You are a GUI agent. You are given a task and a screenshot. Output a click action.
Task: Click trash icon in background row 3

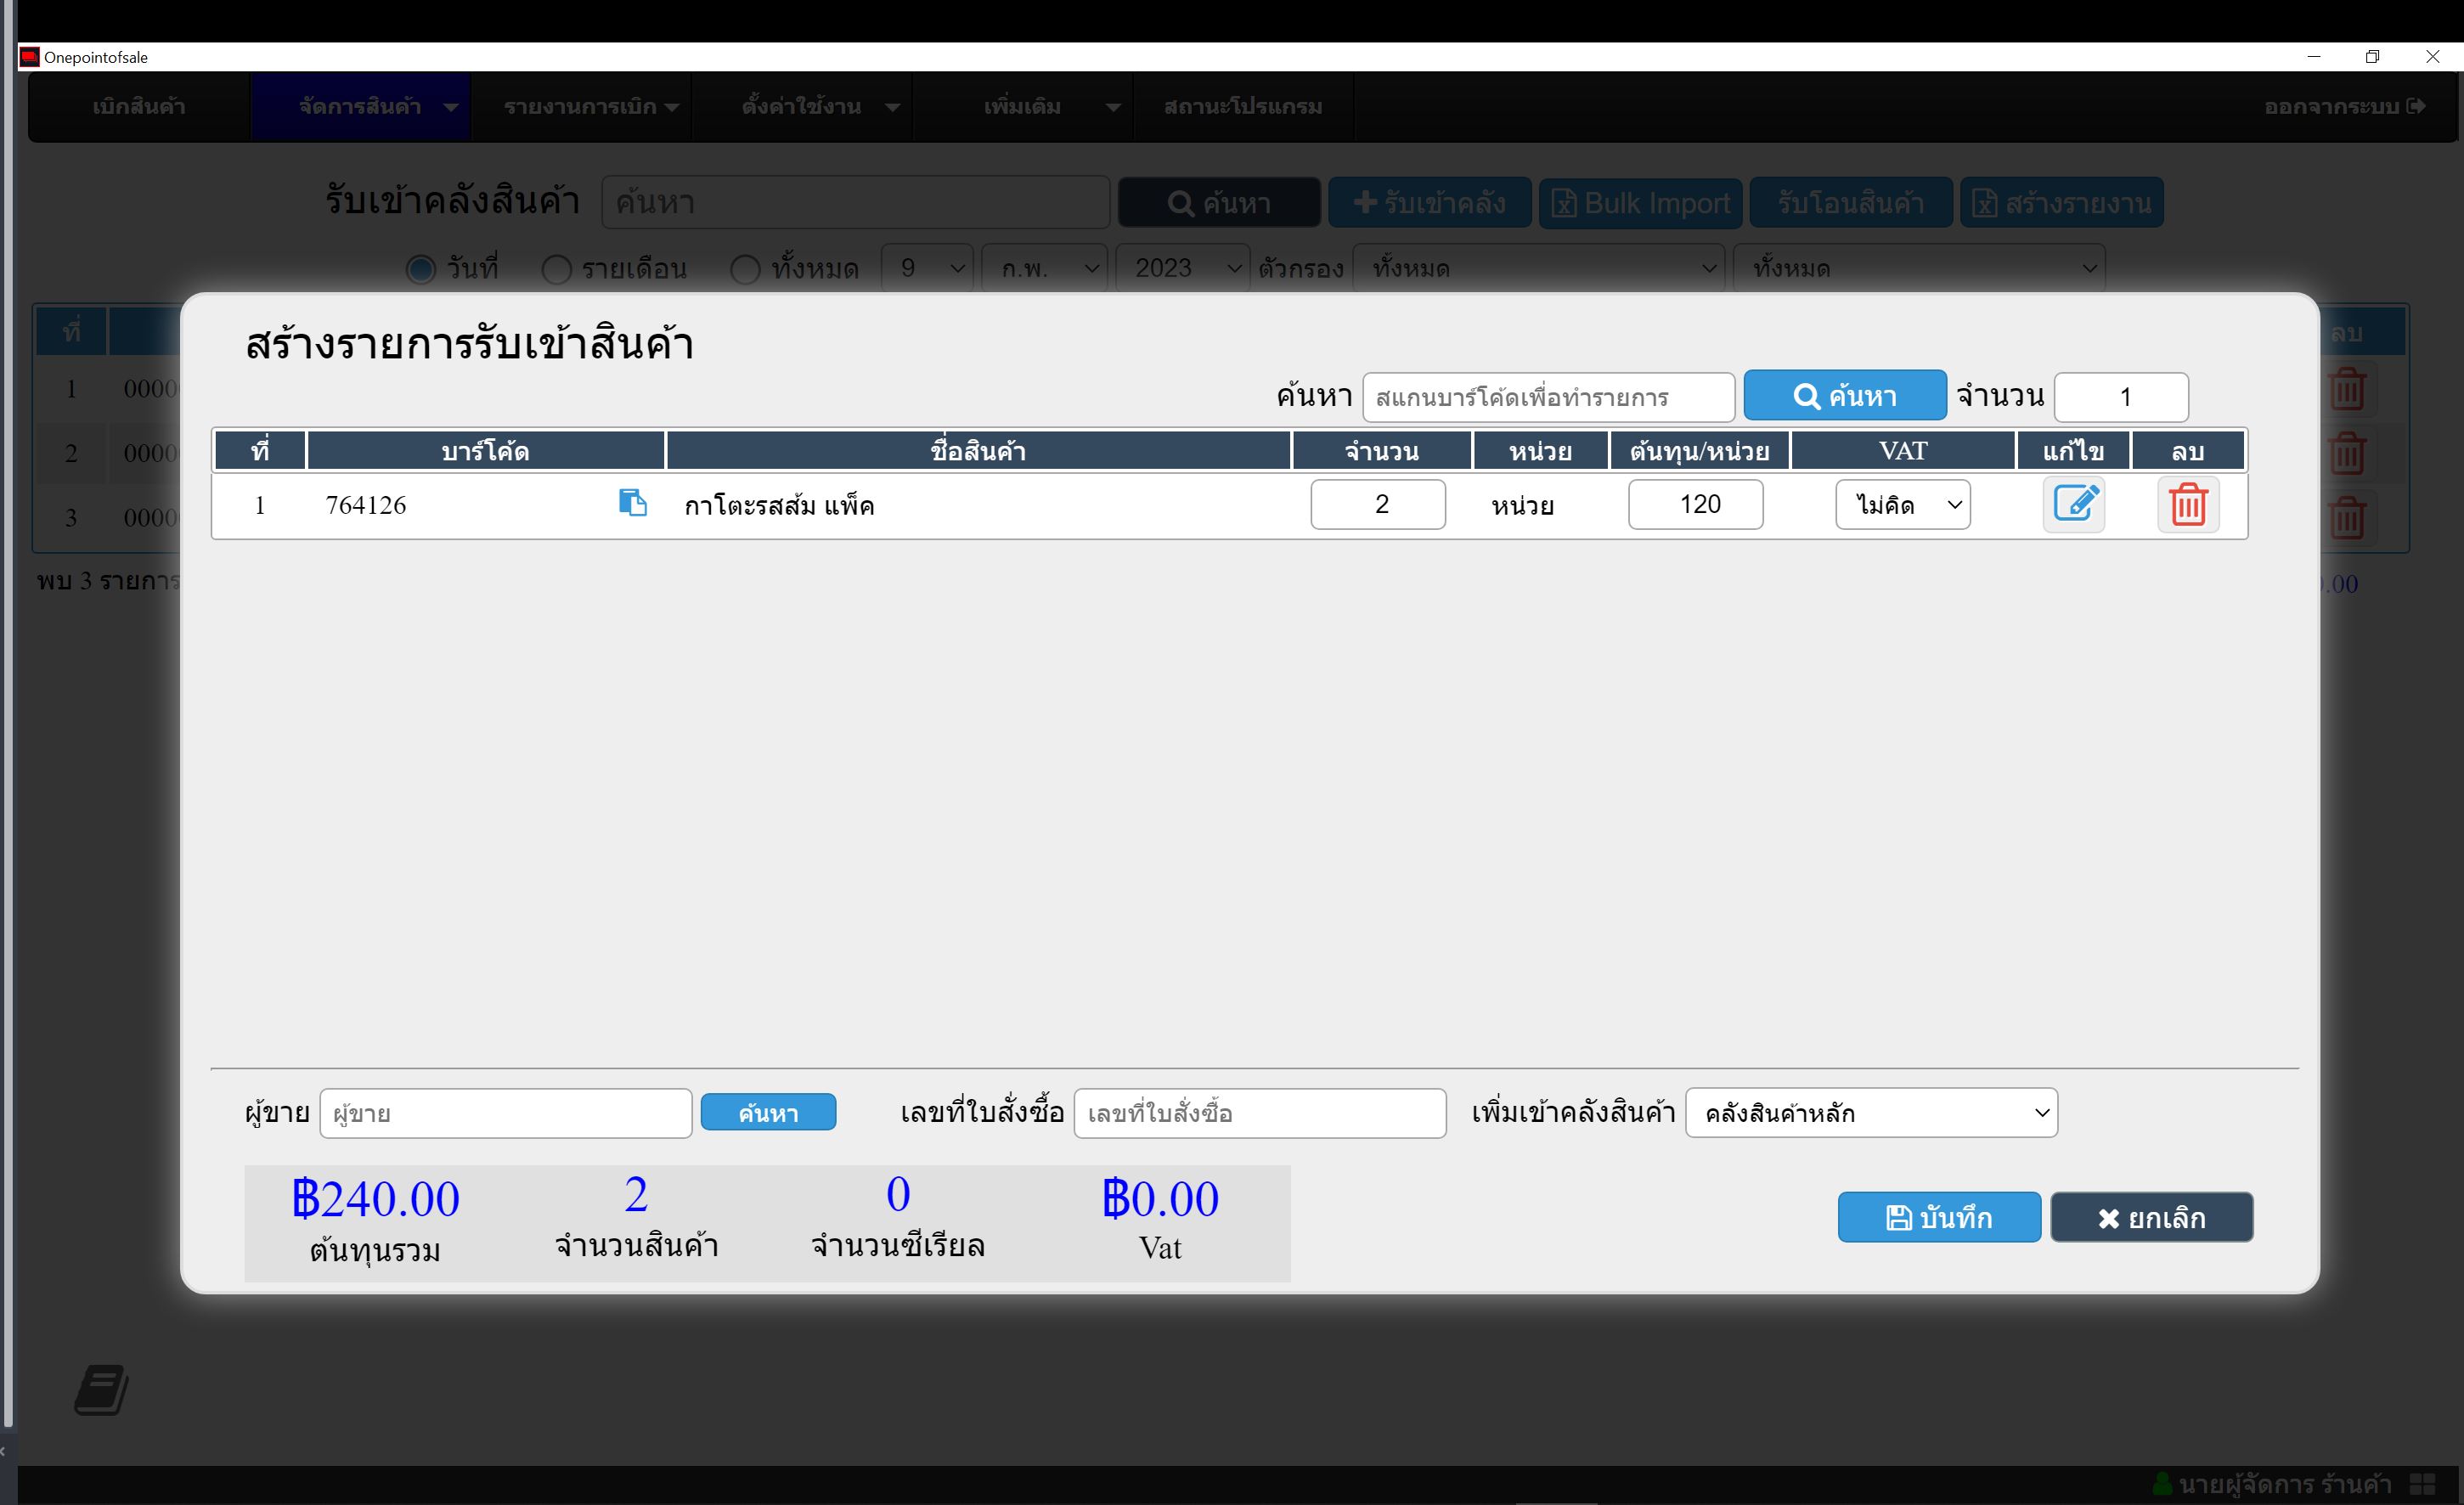pos(2347,517)
